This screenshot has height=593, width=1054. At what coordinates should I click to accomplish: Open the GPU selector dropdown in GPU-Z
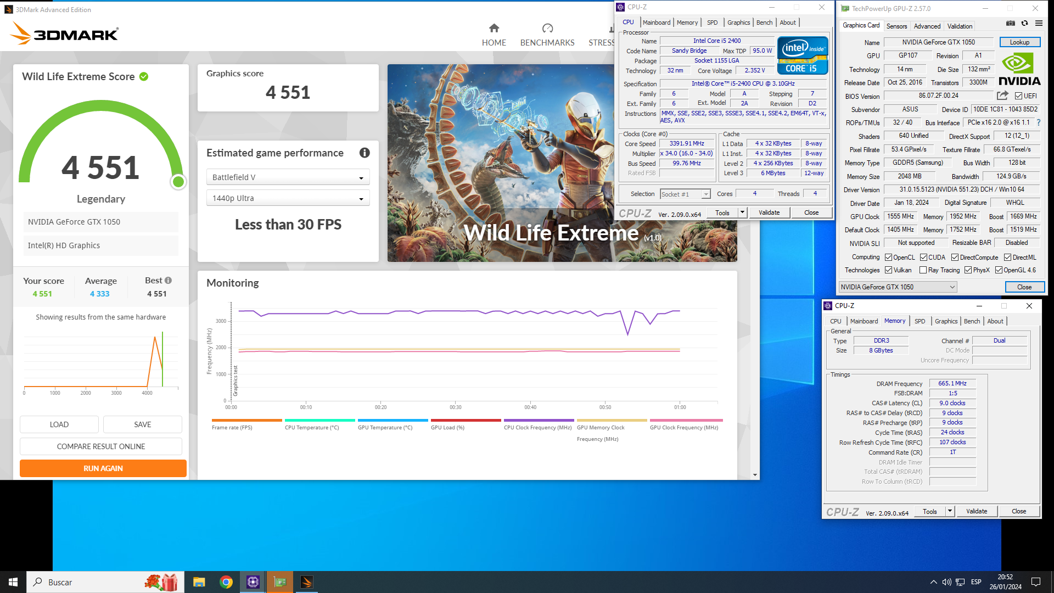898,287
